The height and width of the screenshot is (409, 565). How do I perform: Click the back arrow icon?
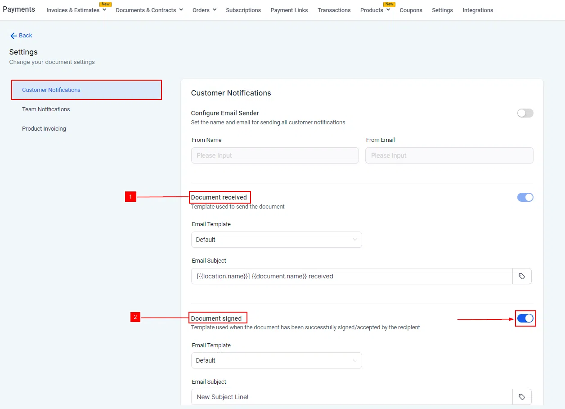click(13, 36)
